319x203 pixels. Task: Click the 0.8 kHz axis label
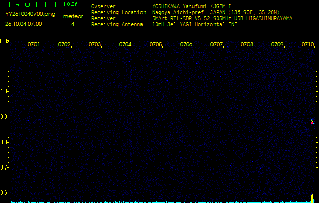click(x=4, y=142)
